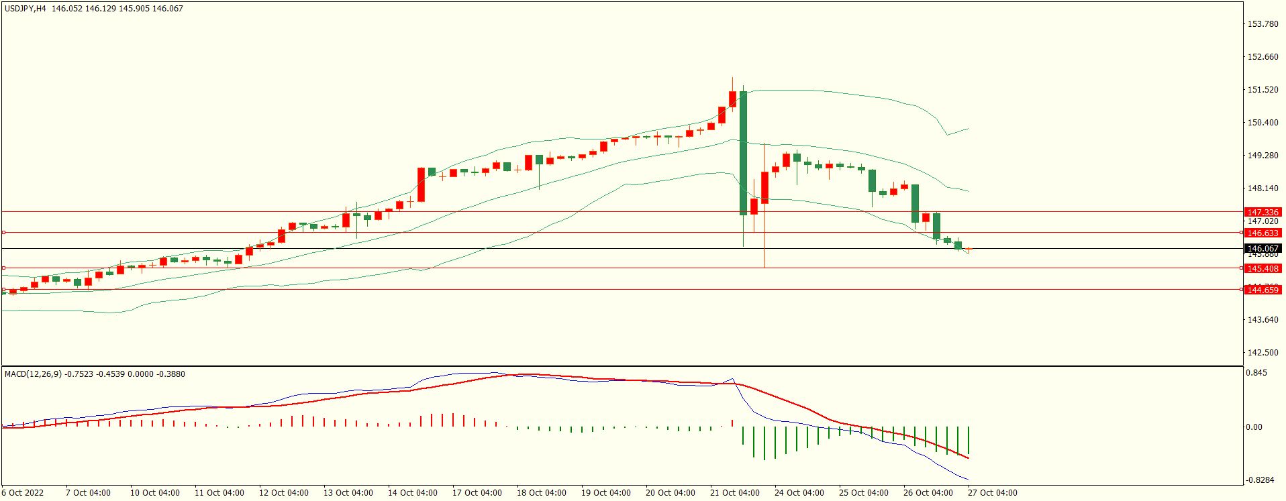Select the 14 Oct 04:00 date label
Screen dimensions: 1286x501
coord(412,493)
